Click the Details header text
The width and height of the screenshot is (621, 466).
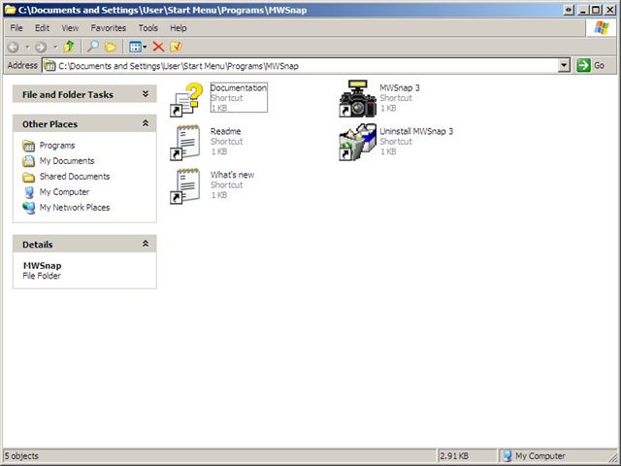(38, 245)
